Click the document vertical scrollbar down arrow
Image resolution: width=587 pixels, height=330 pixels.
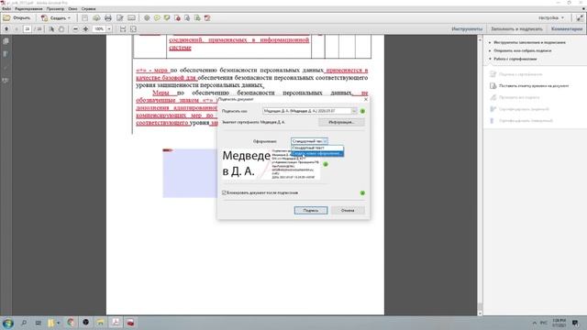point(480,313)
